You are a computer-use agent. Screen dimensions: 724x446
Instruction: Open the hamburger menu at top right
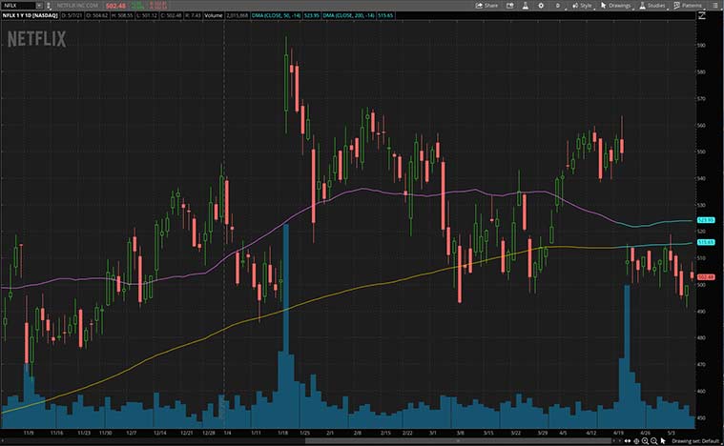pos(715,5)
